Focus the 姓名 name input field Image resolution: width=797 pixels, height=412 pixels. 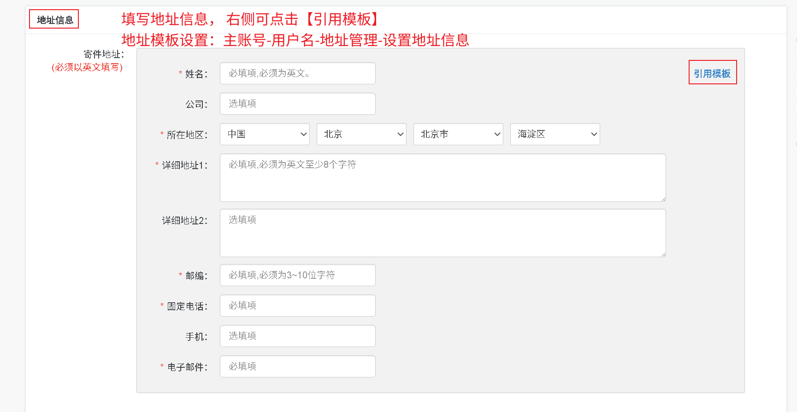297,73
